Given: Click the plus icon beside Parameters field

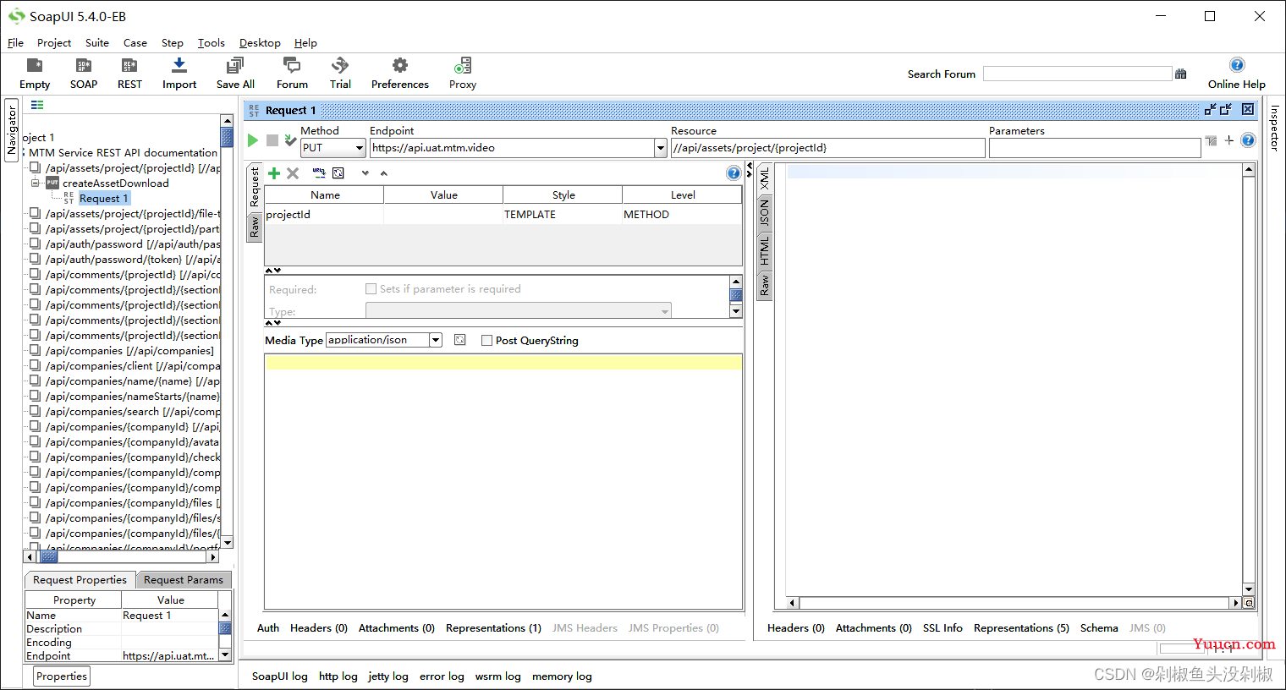Looking at the screenshot, I should pos(1229,140).
